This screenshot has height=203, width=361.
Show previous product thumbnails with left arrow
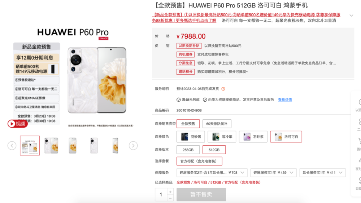[12, 146]
